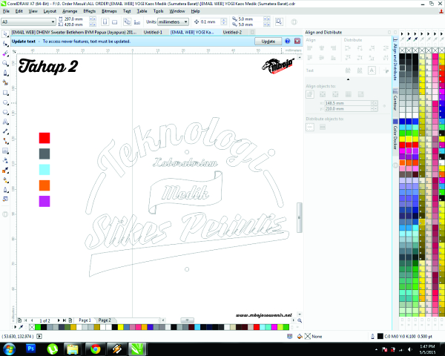Click the purple swatch on the canvas
Viewport: 445px width, 356px height.
(x=44, y=201)
